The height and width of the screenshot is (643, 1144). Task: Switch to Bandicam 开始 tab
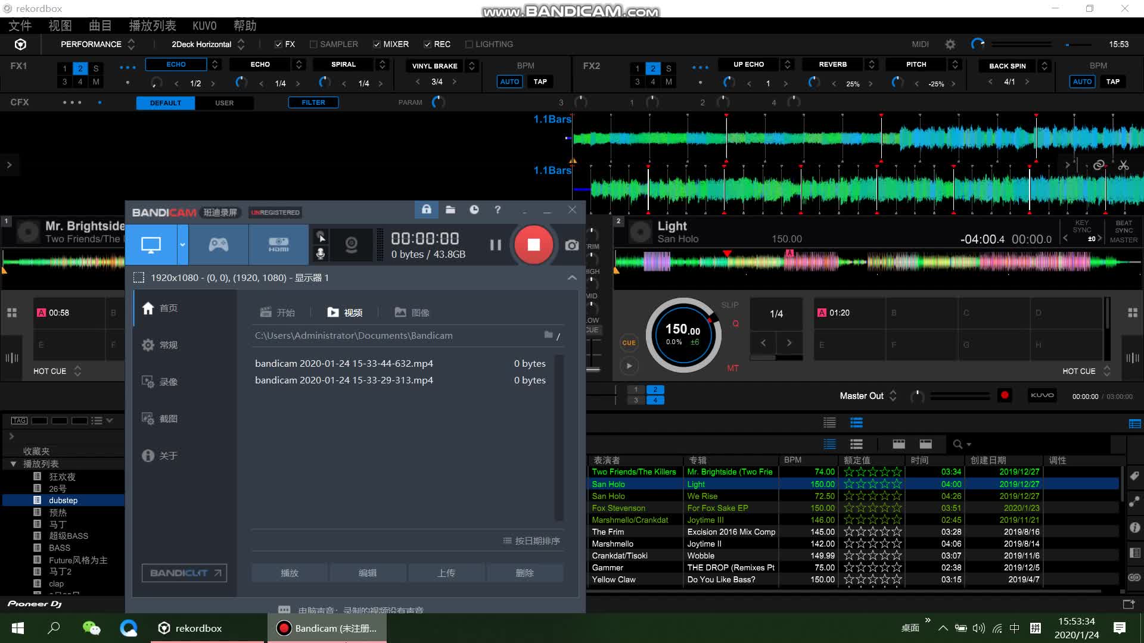tap(277, 313)
